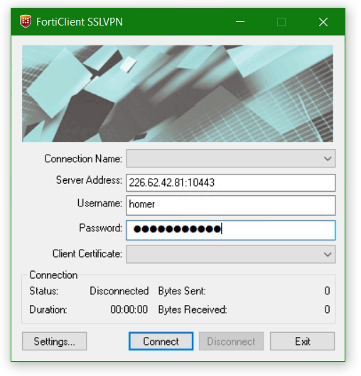This screenshot has width=361, height=376.
Task: Close the FortiClient SSLVPN window
Action: (323, 22)
